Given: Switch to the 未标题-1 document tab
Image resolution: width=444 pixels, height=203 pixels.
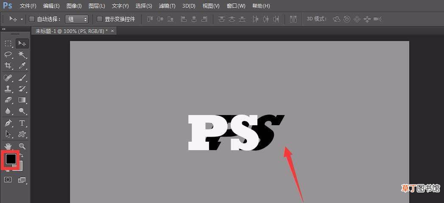Looking at the screenshot, I should point(71,31).
